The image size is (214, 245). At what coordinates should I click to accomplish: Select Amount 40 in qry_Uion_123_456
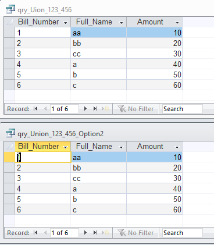[155, 64]
